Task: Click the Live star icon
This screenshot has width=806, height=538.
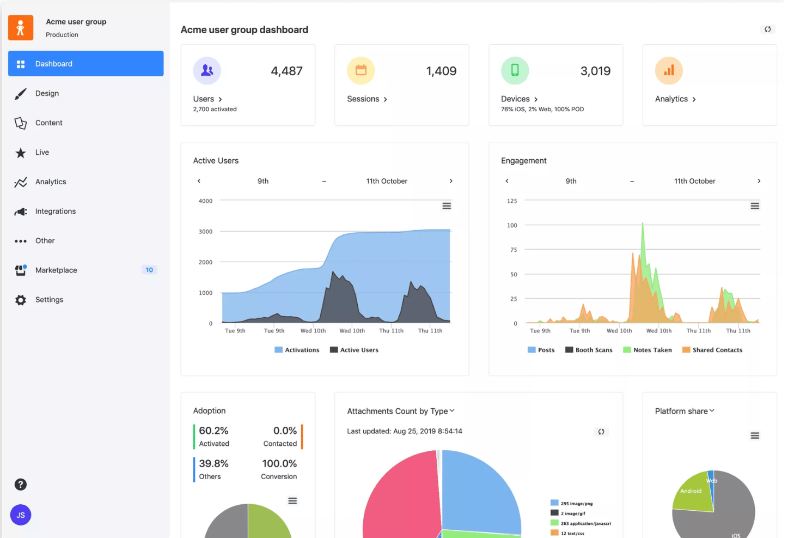Action: point(21,153)
